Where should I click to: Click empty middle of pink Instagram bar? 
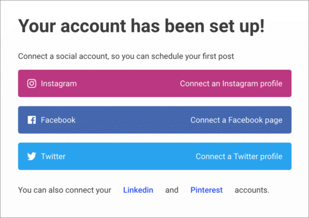[128, 83]
